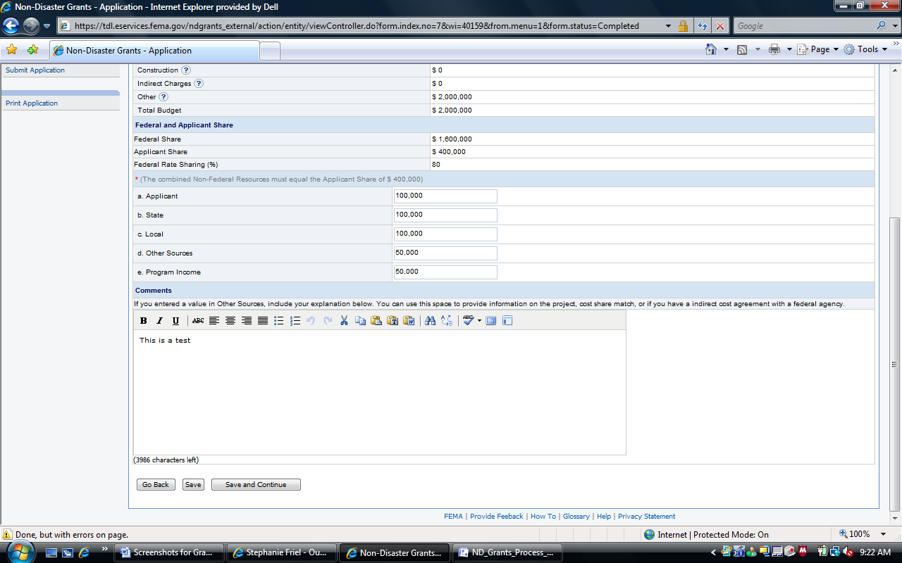902x563 pixels.
Task: Underline text in comments editor
Action: point(176,321)
